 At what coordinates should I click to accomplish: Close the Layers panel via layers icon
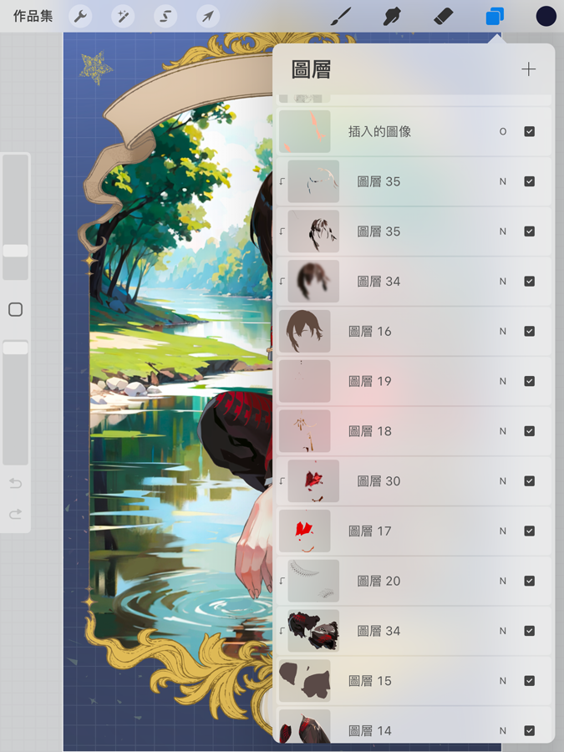[495, 17]
